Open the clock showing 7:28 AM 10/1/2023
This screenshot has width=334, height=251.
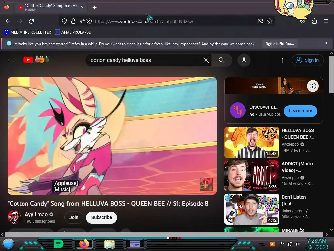click(x=317, y=244)
